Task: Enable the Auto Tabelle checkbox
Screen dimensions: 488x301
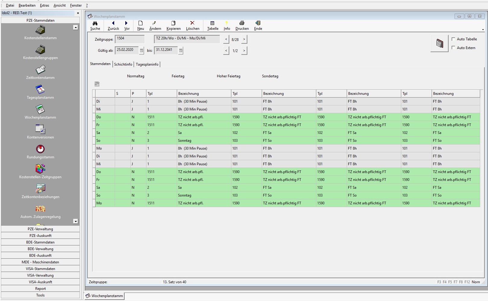Action: [x=453, y=39]
